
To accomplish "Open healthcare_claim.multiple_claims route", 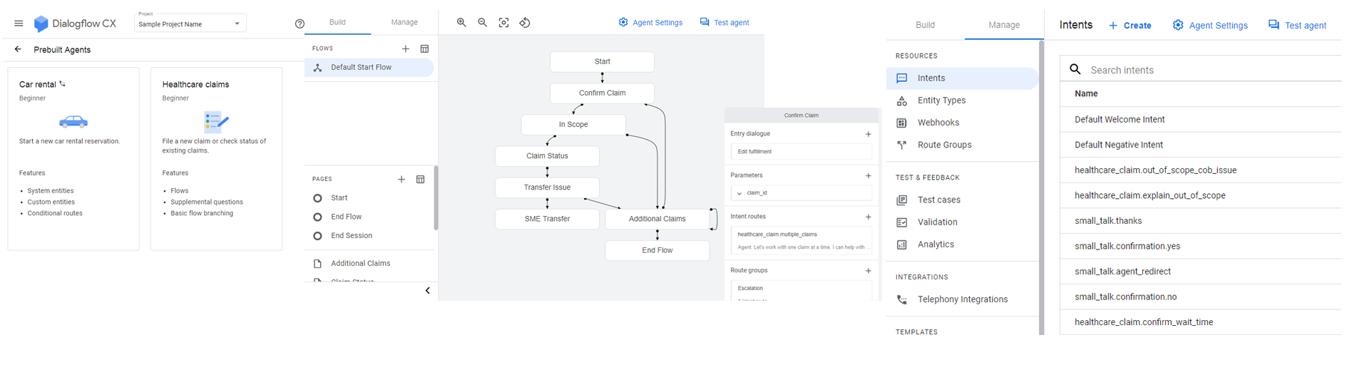I will [801, 240].
